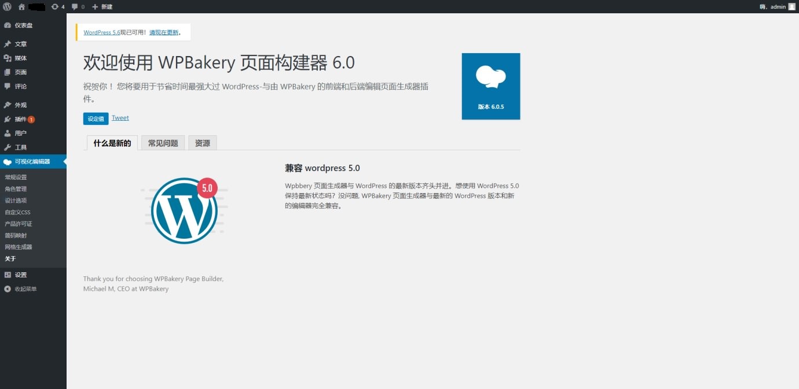This screenshot has width=799, height=389.
Task: Click the 新建 plus button
Action: click(x=102, y=6)
